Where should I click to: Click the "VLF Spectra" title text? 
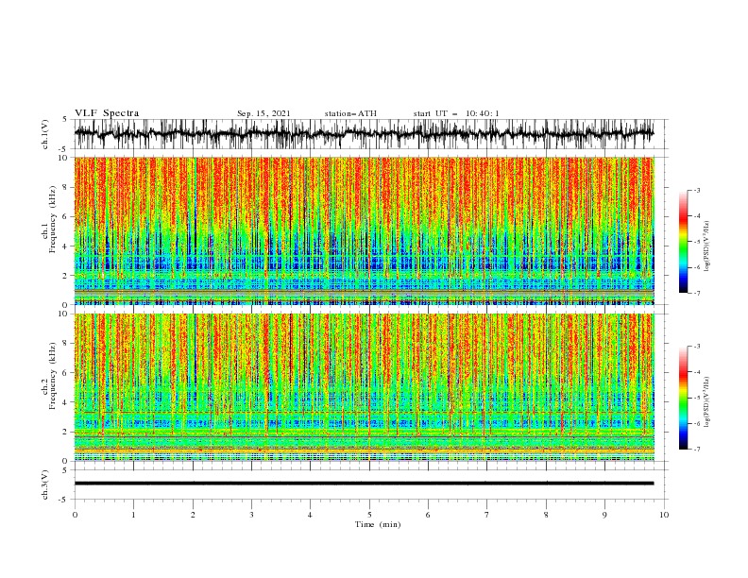coord(107,113)
